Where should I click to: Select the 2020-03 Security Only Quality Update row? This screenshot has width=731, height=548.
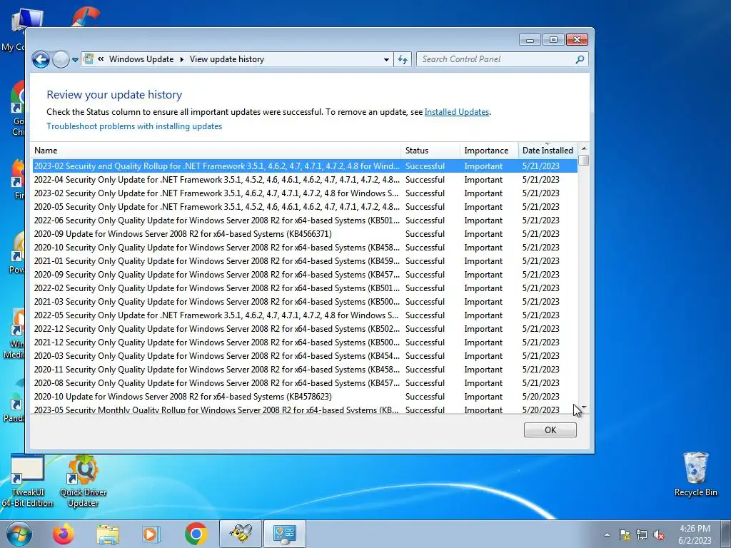[x=305, y=355]
